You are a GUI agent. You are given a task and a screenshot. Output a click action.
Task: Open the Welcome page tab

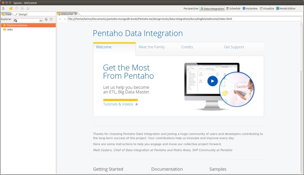point(114,49)
